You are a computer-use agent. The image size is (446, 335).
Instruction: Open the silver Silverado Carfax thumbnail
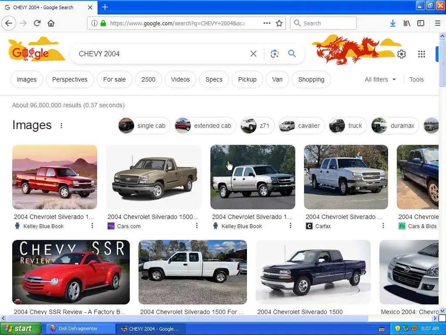[x=346, y=177]
